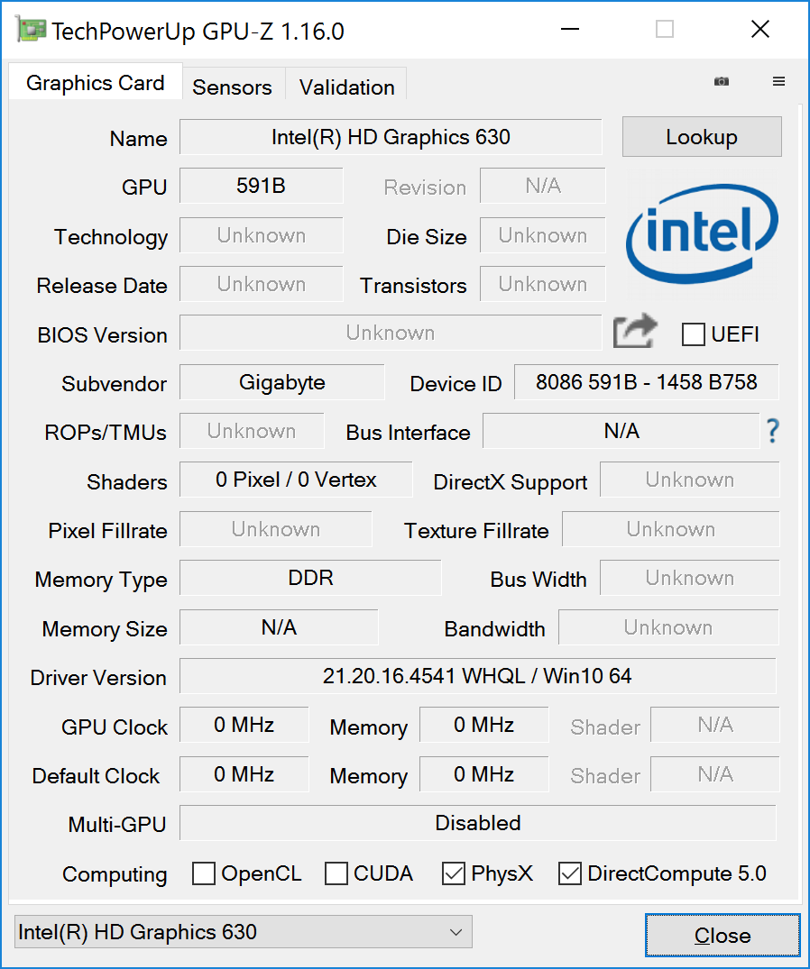This screenshot has height=969, width=810.
Task: Uncheck the PhysX checkbox
Action: tap(454, 873)
